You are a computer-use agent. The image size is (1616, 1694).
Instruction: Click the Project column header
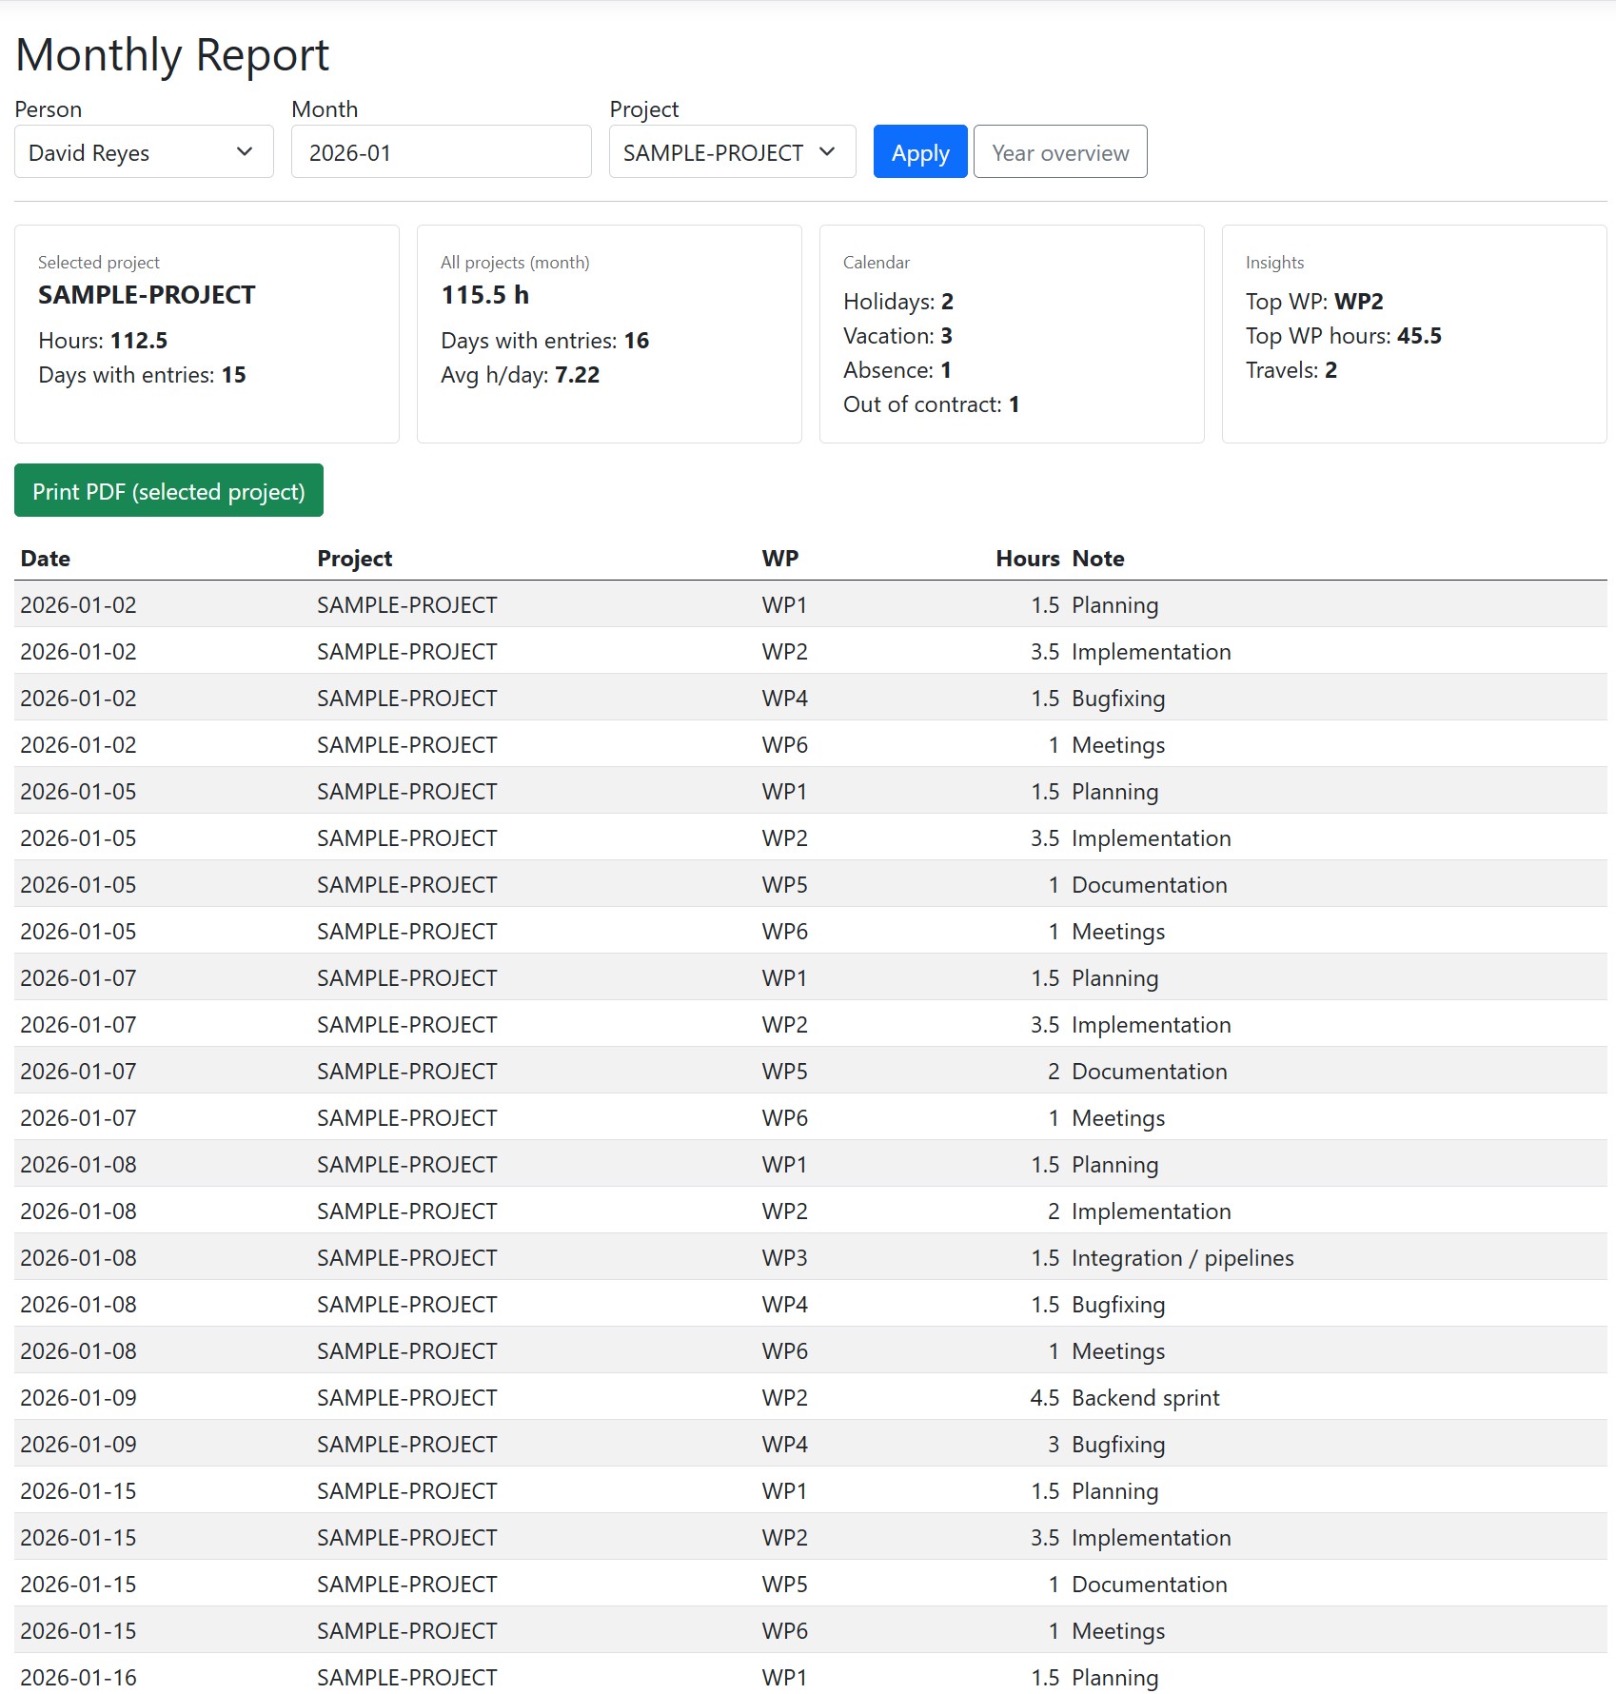[x=354, y=559]
